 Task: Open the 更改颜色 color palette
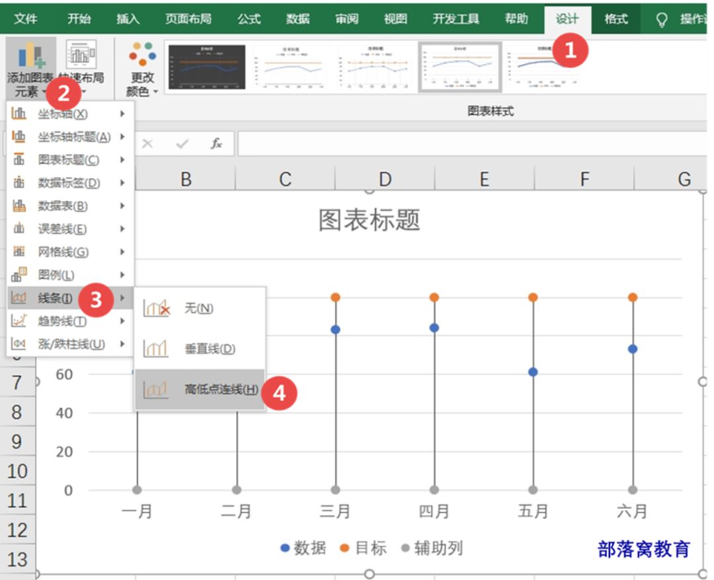click(x=142, y=69)
